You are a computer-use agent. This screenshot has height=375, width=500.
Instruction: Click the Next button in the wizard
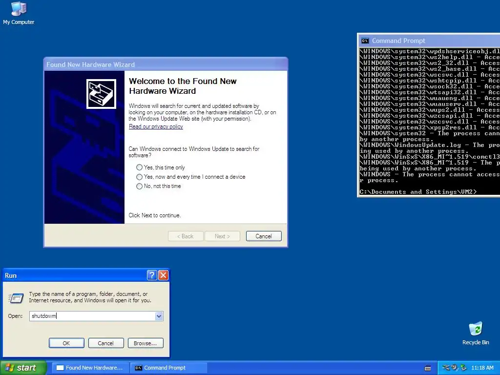(x=222, y=236)
